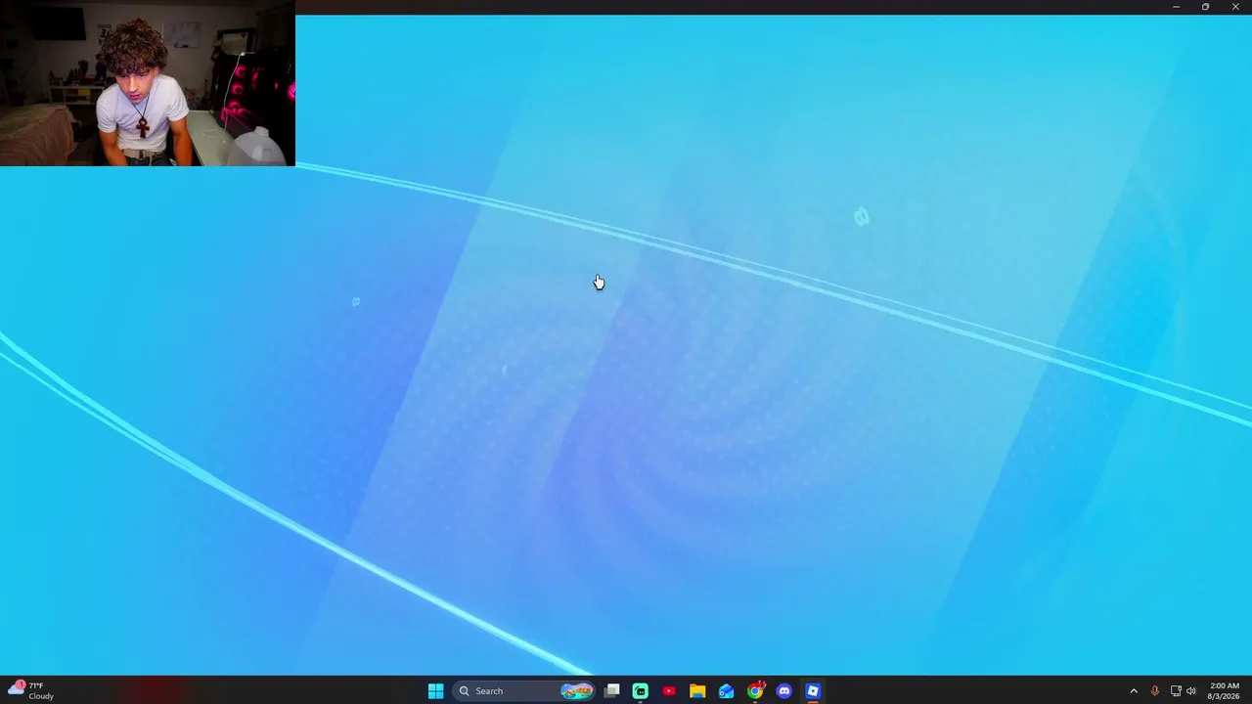Open the volume speaker tray icon
This screenshot has width=1252, height=704.
[1191, 691]
